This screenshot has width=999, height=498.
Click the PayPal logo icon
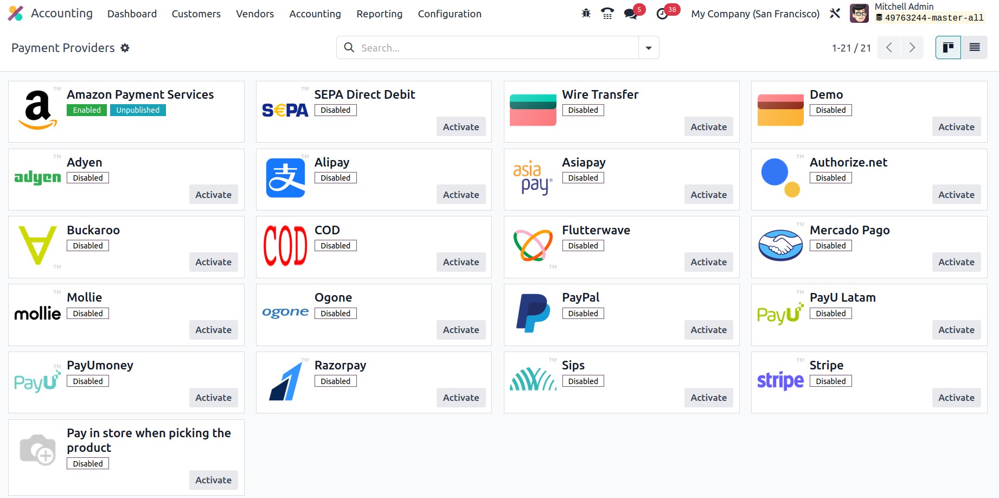coord(533,313)
